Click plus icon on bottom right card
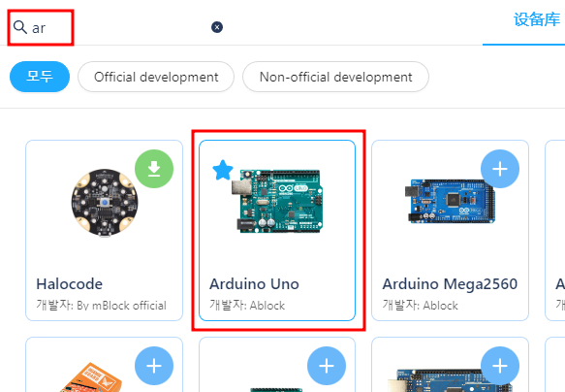 (500, 366)
